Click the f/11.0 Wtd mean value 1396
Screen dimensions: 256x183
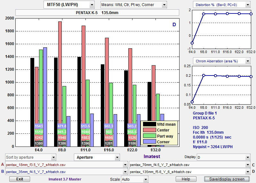tap(85, 143)
